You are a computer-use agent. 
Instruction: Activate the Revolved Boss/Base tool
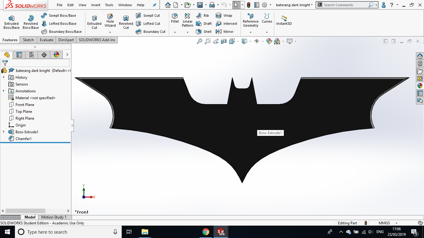pos(31,23)
